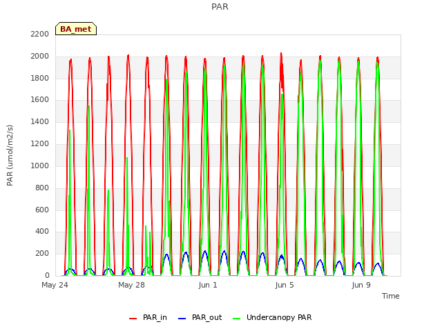Click the 1200 y-axis tick label

click(x=40, y=144)
